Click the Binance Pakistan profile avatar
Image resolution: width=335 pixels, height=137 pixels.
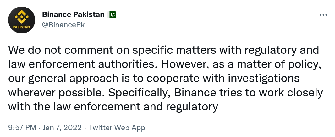pyautogui.click(x=21, y=20)
